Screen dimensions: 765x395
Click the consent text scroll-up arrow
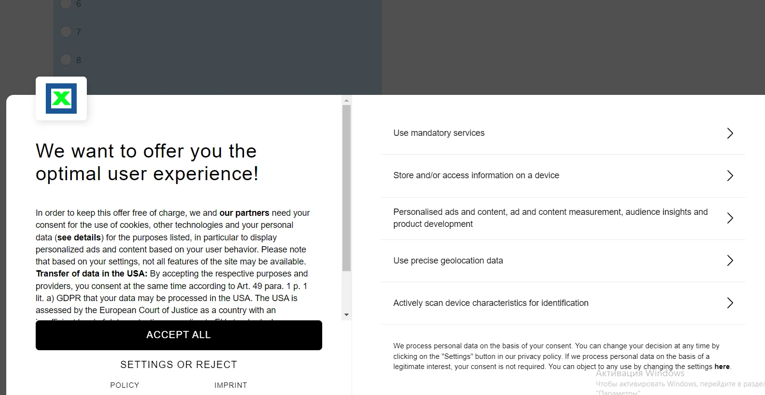pyautogui.click(x=346, y=101)
